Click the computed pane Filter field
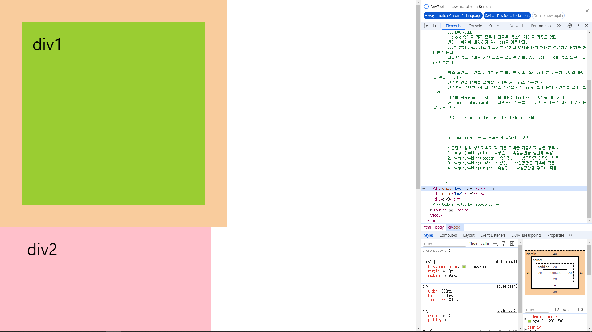This screenshot has height=332, width=592. pyautogui.click(x=537, y=310)
